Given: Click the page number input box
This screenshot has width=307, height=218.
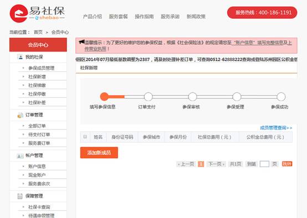Looking at the screenshot, I should [264, 164].
